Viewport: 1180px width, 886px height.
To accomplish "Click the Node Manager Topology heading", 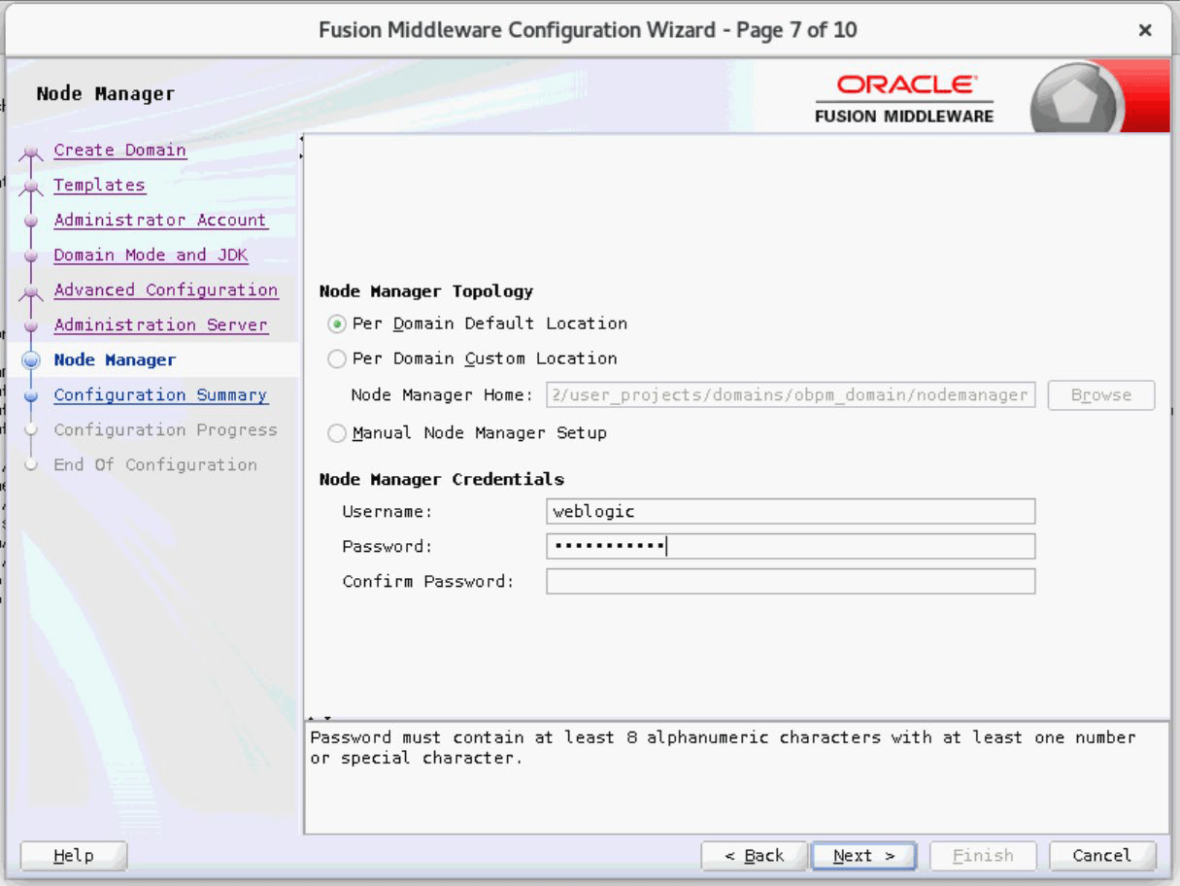I will [426, 291].
